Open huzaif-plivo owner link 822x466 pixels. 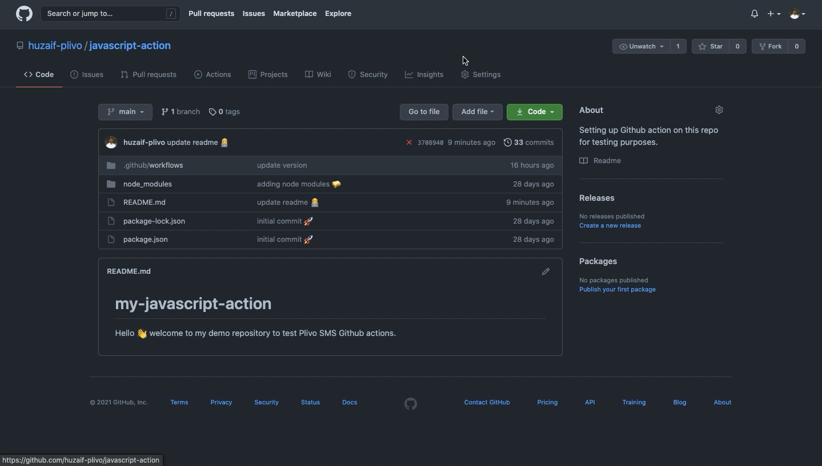coord(55,46)
